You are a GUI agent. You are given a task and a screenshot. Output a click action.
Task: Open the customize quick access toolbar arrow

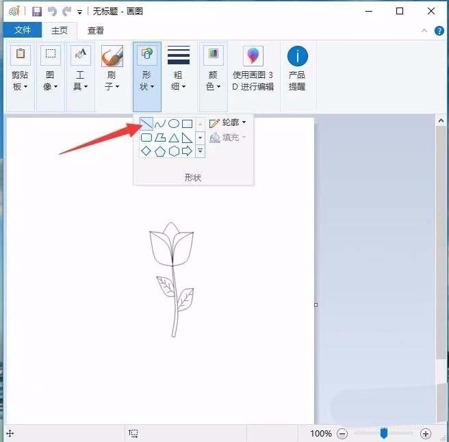[x=80, y=12]
